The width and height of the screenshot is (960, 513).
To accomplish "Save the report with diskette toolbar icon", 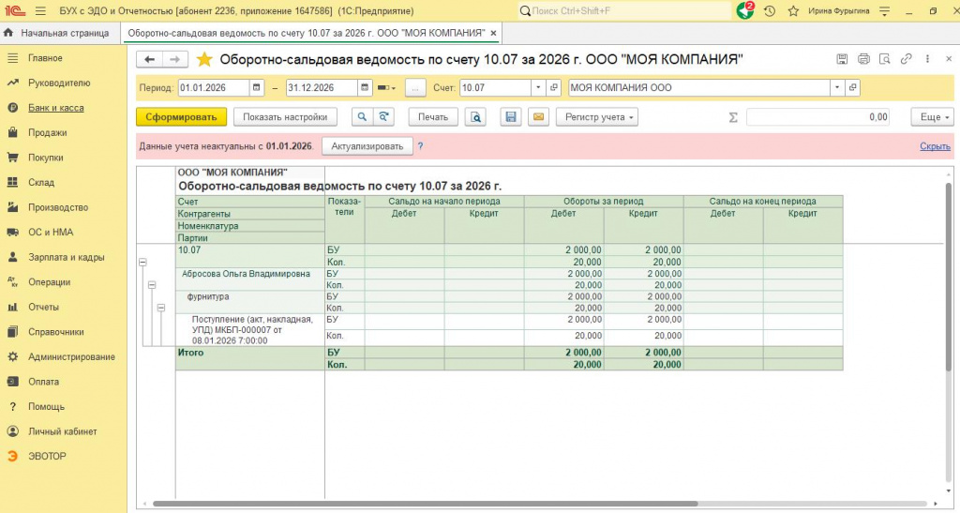I will (511, 117).
